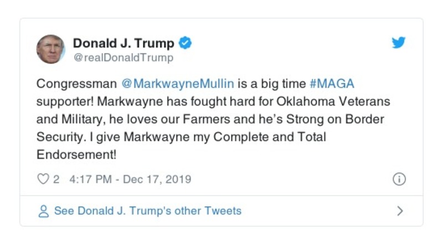Click the like count of 2
443x246 pixels.
click(x=56, y=179)
